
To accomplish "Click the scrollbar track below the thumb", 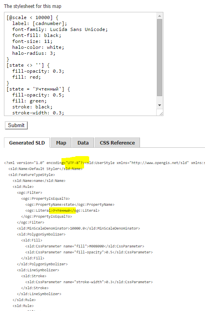I will coord(159,99).
